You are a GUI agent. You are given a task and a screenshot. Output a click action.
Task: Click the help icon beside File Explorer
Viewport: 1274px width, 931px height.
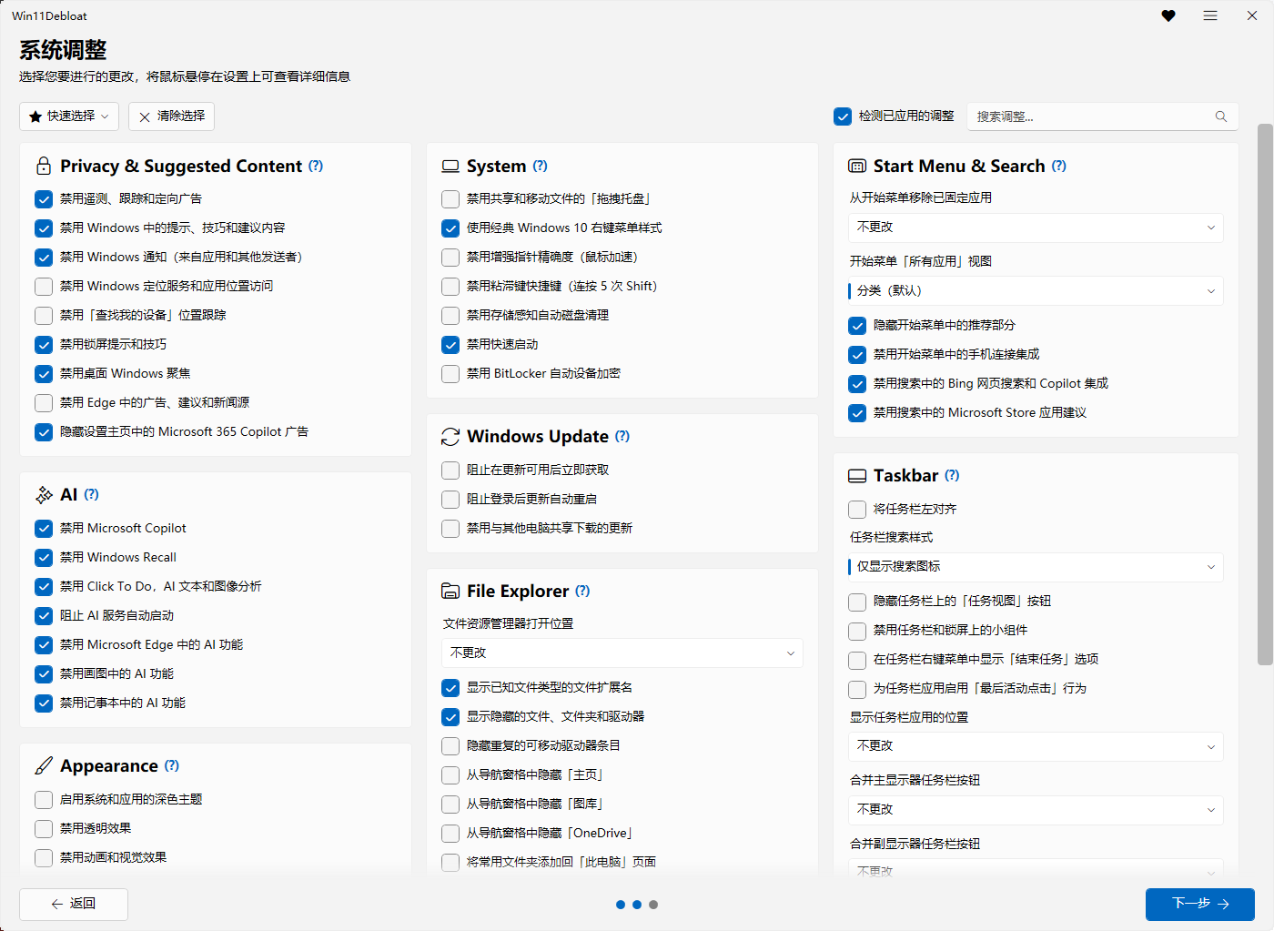tap(583, 591)
